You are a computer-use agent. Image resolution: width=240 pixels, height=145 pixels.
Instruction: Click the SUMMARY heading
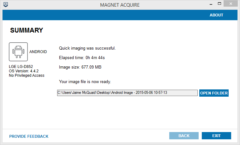(27, 30)
